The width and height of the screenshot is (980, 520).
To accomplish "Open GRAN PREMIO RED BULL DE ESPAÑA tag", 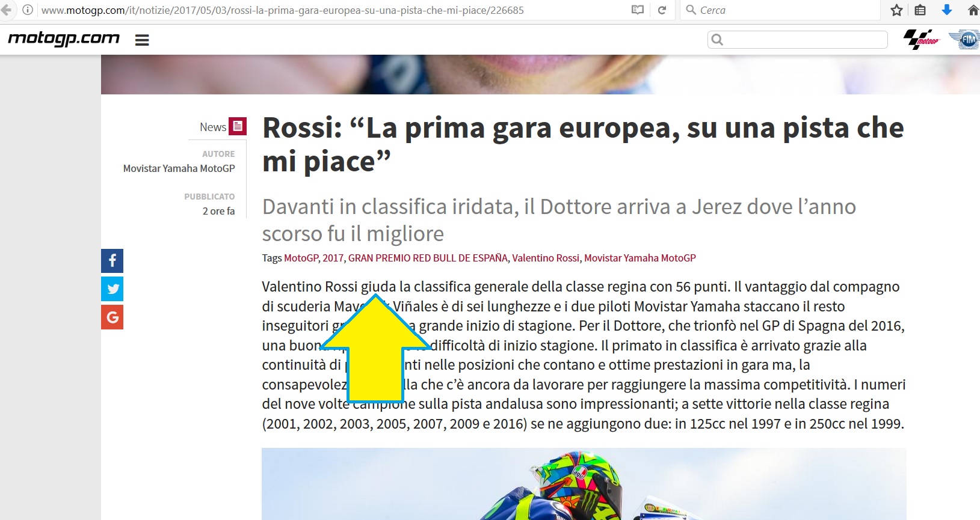I will click(x=428, y=258).
